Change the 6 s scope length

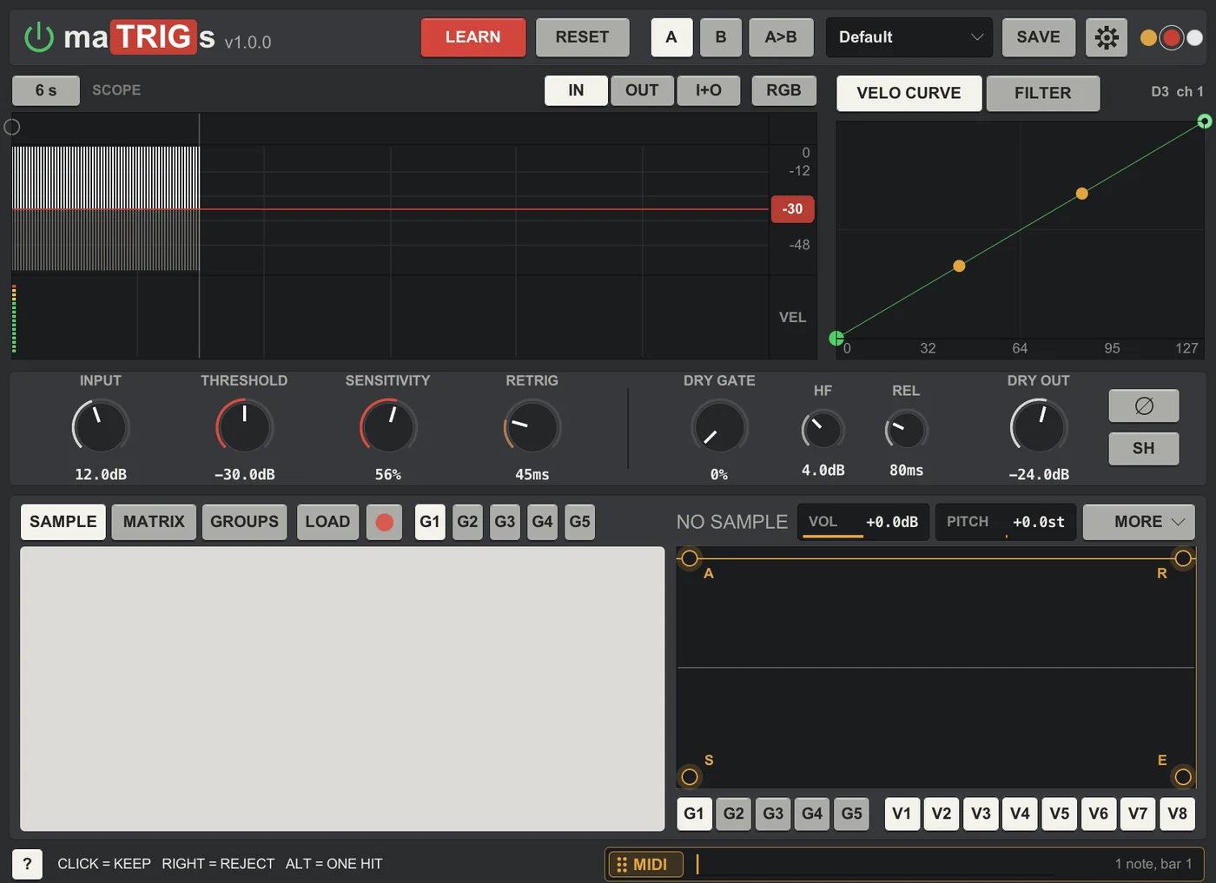[46, 90]
